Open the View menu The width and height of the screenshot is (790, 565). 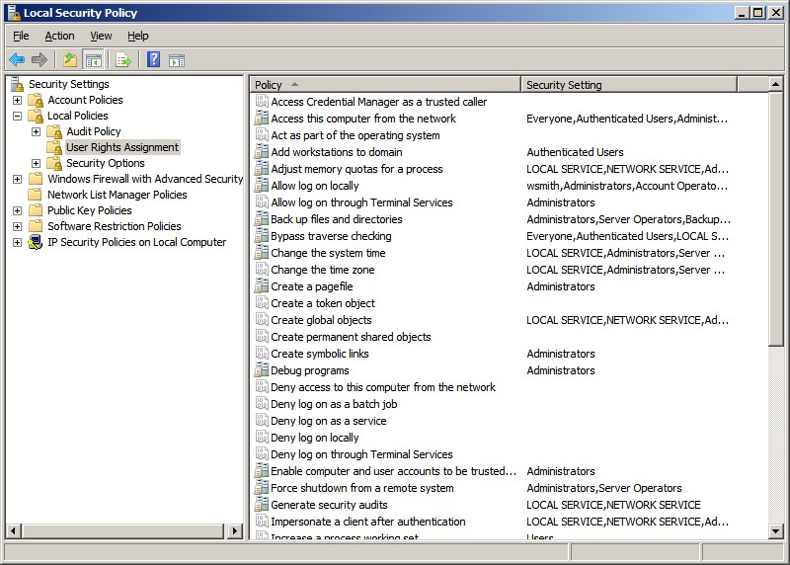click(101, 36)
